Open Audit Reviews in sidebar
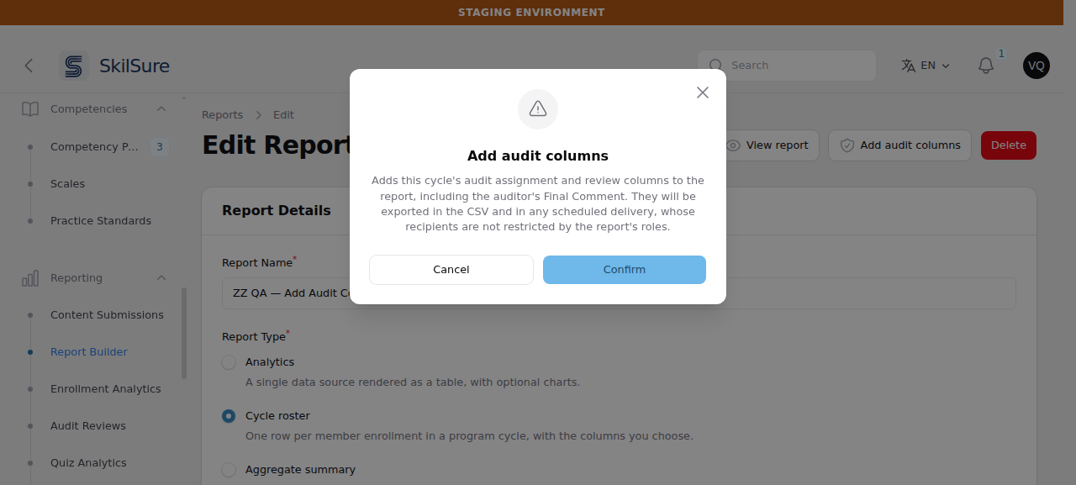This screenshot has height=485, width=1076. tap(88, 426)
